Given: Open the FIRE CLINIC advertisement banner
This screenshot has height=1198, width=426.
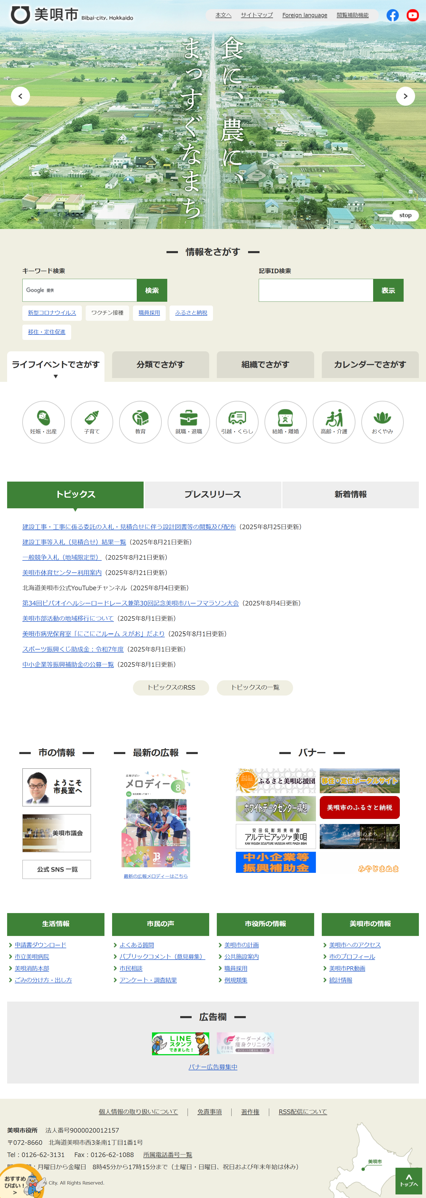Looking at the screenshot, I should pyautogui.click(x=245, y=1044).
